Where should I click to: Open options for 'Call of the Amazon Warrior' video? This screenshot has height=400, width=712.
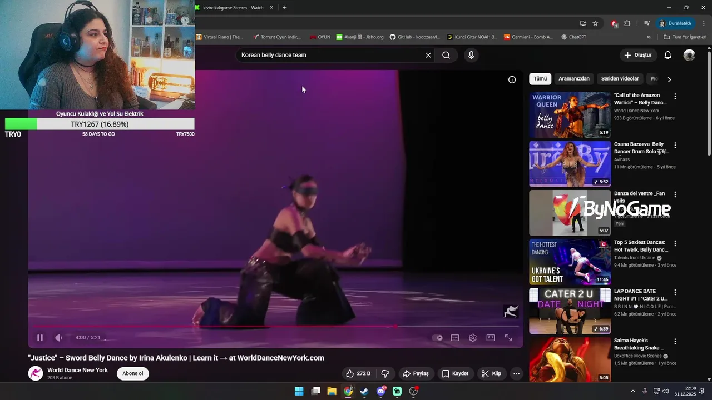675,96
